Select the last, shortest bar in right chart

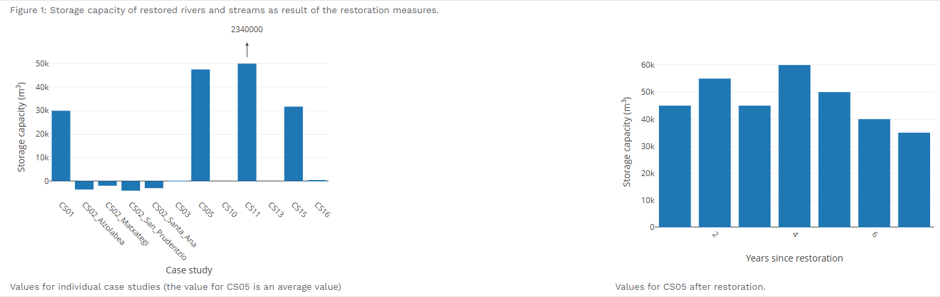[914, 179]
